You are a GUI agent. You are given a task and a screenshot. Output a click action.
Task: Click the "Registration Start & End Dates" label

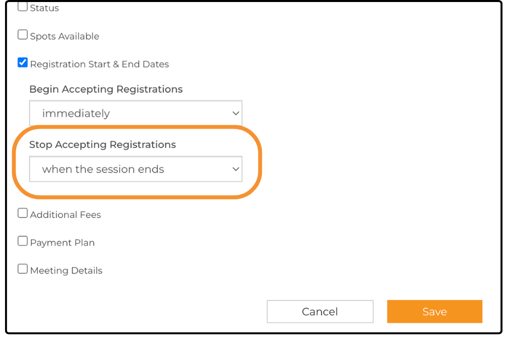[x=99, y=65]
